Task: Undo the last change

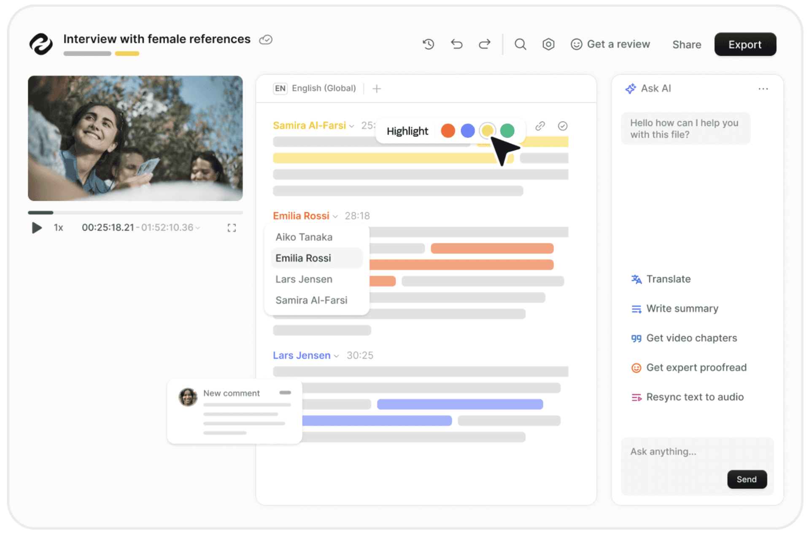Action: pyautogui.click(x=456, y=44)
